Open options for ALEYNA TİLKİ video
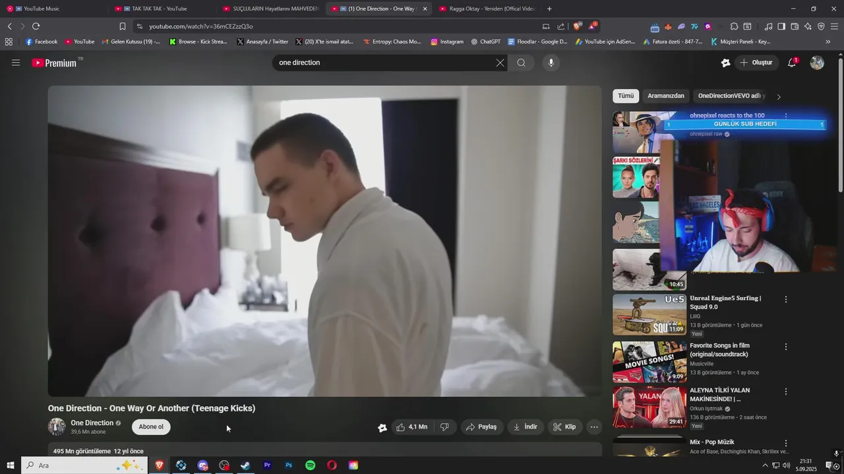Image resolution: width=844 pixels, height=474 pixels. [785, 391]
